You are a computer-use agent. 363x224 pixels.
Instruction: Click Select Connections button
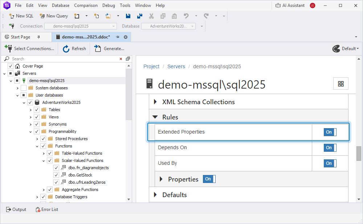point(29,49)
